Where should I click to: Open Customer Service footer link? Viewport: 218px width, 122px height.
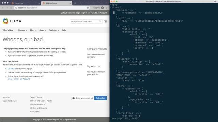pyautogui.click(x=10, y=101)
